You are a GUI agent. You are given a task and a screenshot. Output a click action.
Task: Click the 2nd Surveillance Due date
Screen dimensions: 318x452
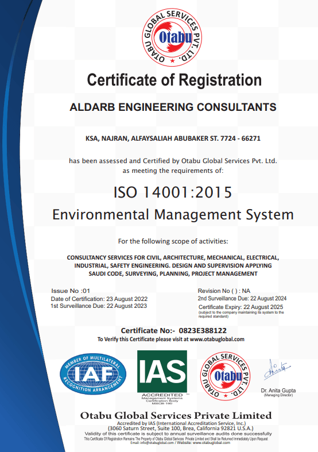(x=242, y=298)
